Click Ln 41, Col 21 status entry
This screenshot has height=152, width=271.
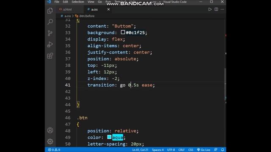(x=140, y=150)
